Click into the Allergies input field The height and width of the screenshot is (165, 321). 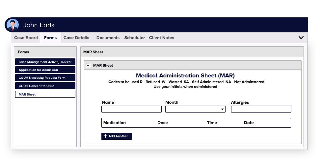click(261, 109)
